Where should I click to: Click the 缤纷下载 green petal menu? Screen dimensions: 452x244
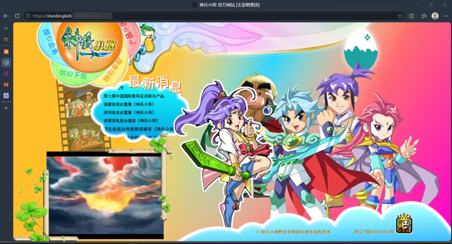coord(73,74)
